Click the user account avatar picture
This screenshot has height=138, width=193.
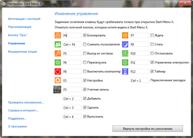[57, 90]
